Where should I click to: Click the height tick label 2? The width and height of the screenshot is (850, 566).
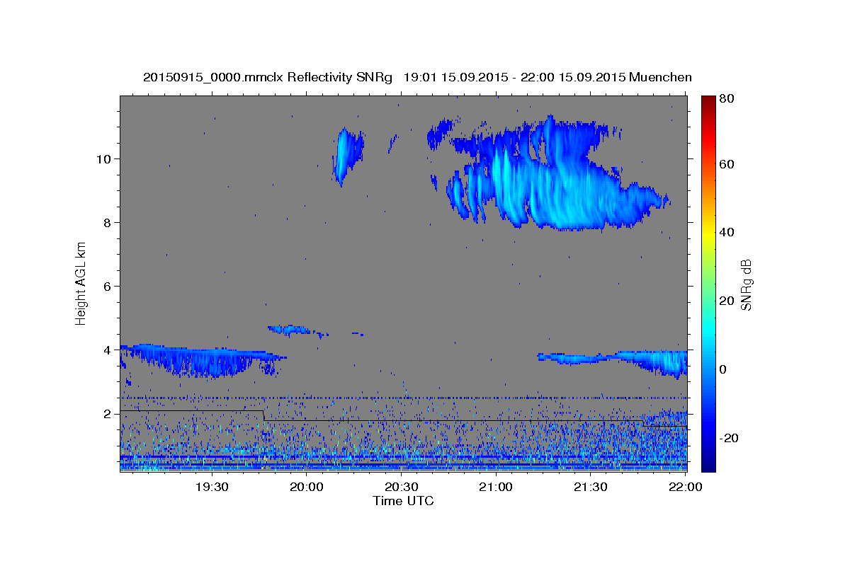pyautogui.click(x=108, y=414)
